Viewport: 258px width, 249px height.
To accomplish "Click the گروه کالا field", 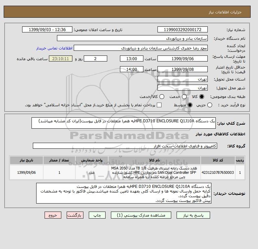I will click(125, 146).
